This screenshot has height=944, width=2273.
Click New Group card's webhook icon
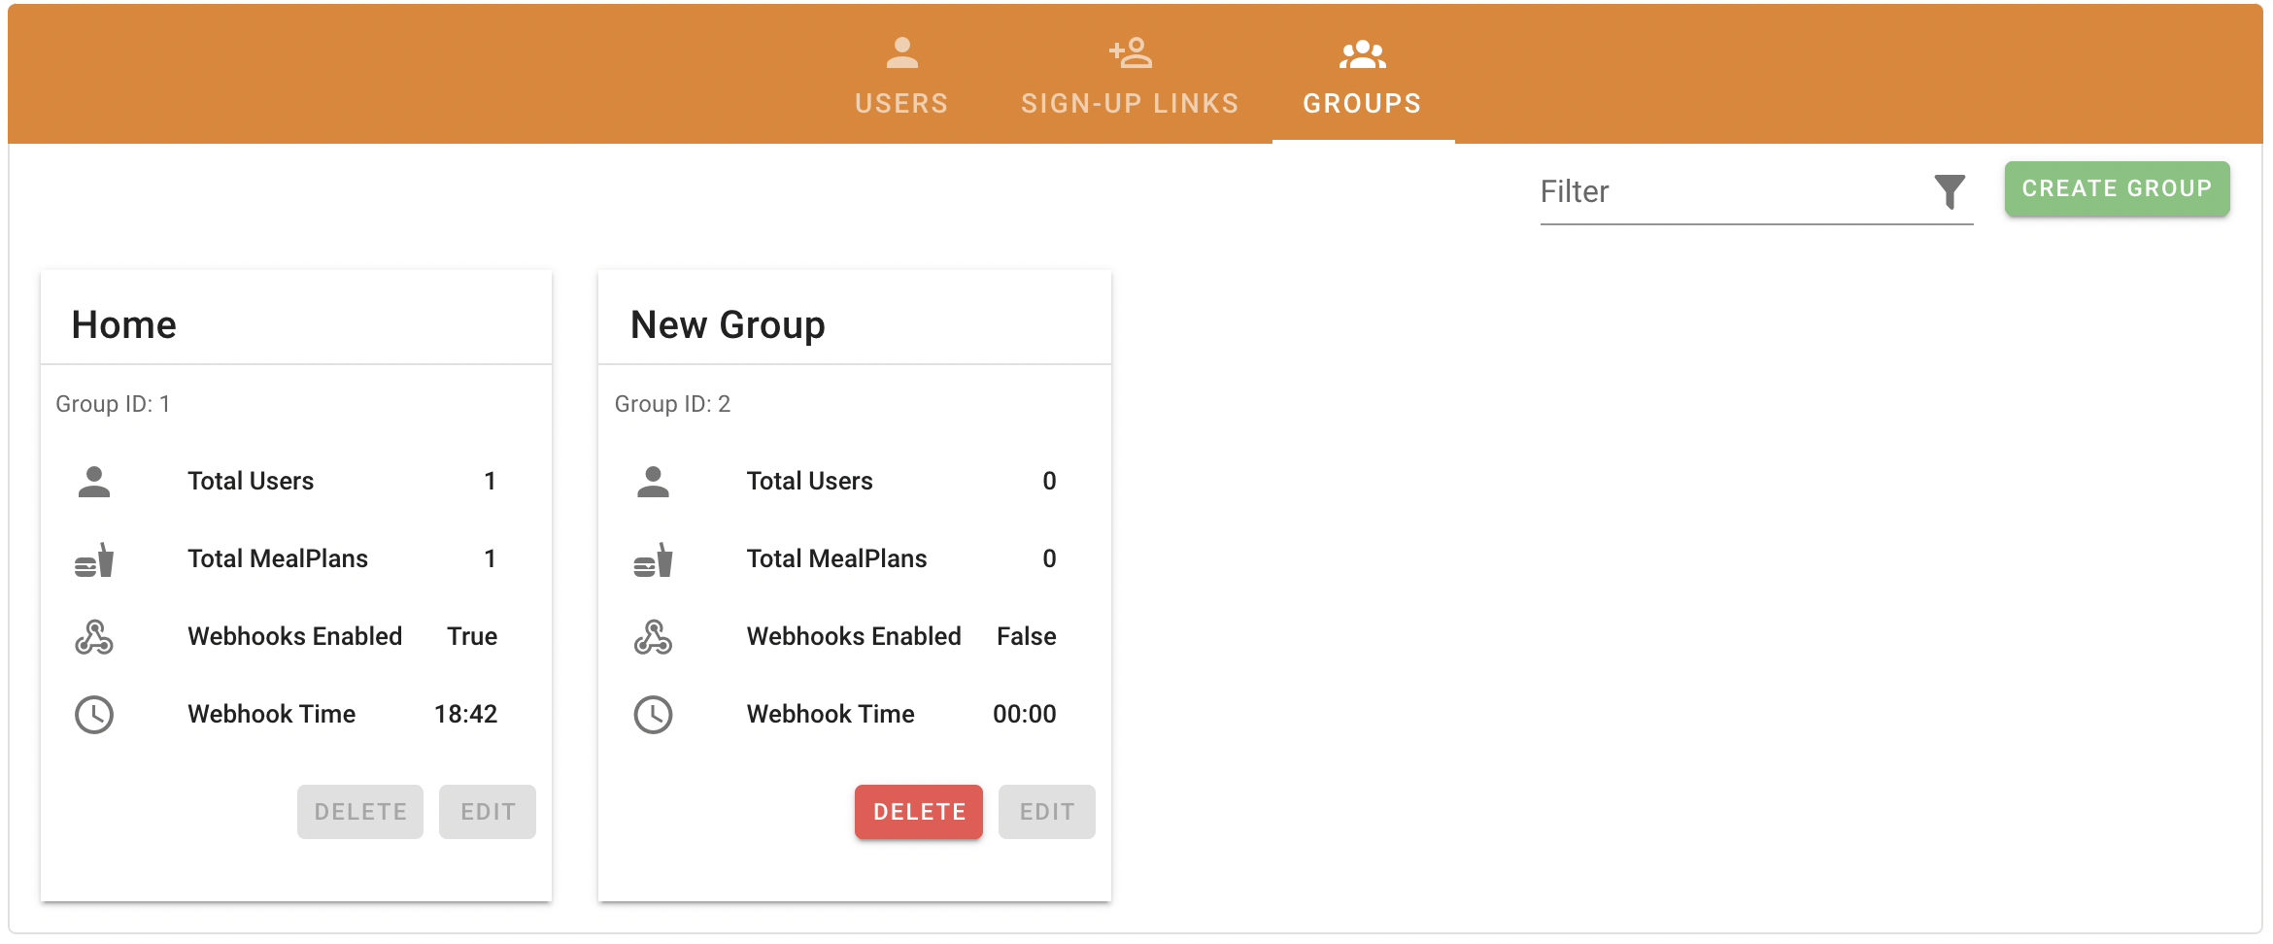[x=653, y=637]
